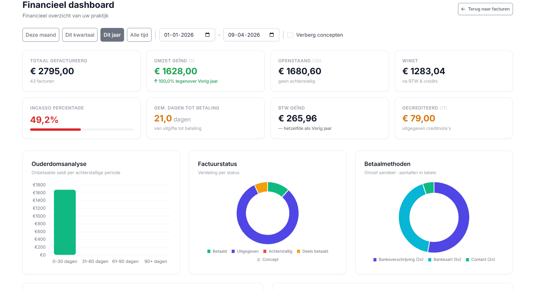536x290 pixels.
Task: Click the blue Uitgegeven legend swatch
Action: pos(233,251)
